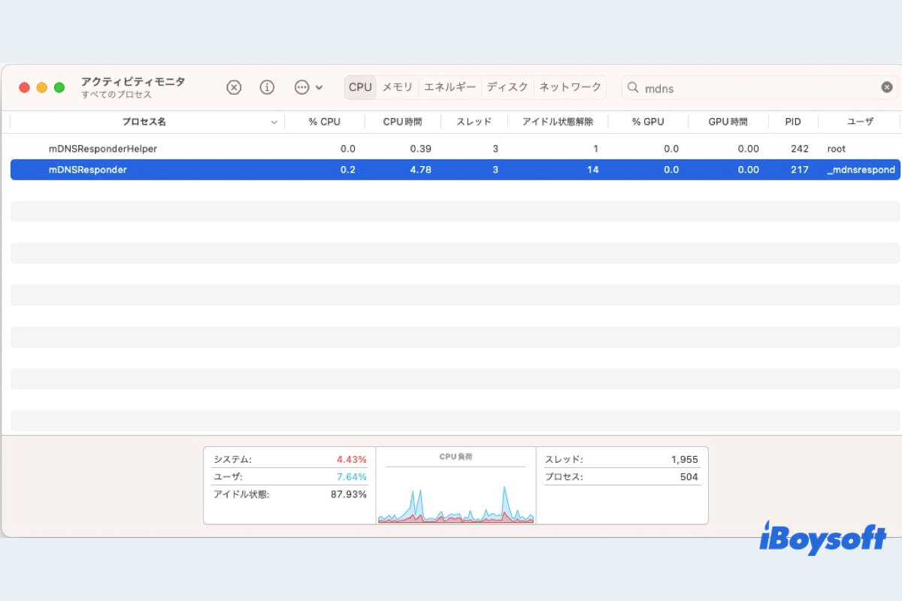Click the _mdnsrespond user cell
902x601 pixels.
tap(861, 170)
